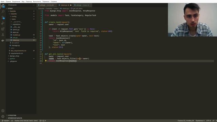
Task: Expand the venv folder
Action: point(13,48)
